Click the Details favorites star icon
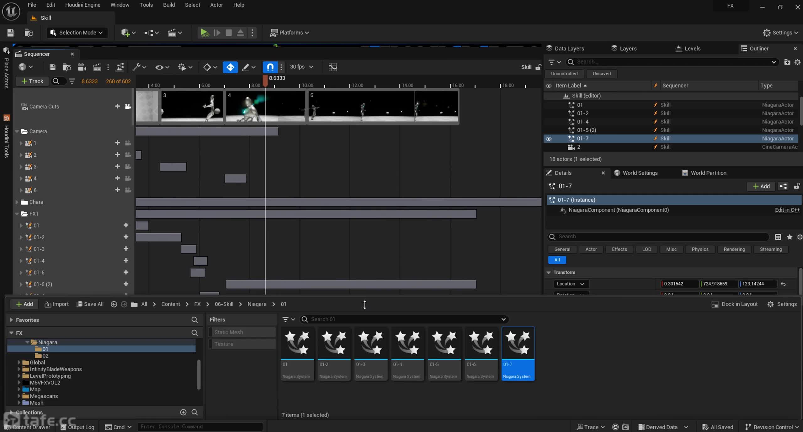This screenshot has width=803, height=432. [x=790, y=237]
